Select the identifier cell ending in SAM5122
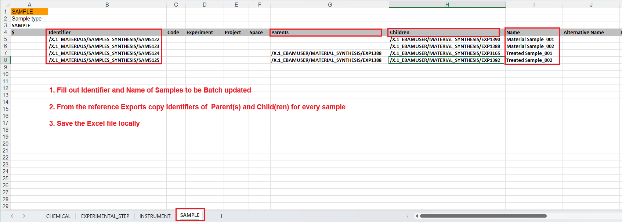The image size is (622, 222). click(107, 39)
